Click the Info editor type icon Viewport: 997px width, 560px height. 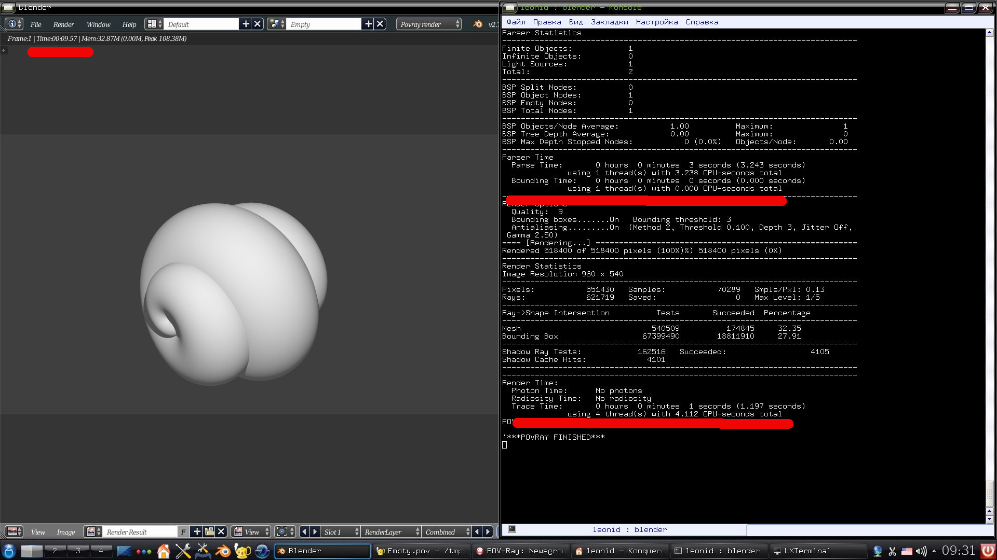[x=13, y=24]
